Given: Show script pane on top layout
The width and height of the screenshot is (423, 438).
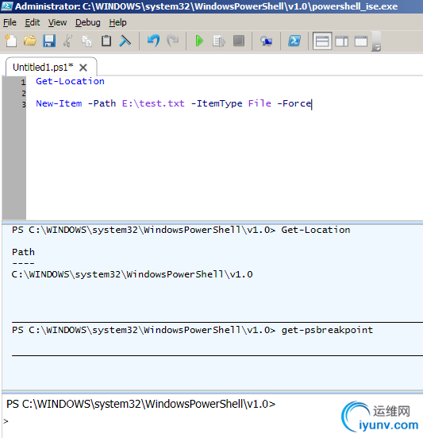Looking at the screenshot, I should coord(322,41).
